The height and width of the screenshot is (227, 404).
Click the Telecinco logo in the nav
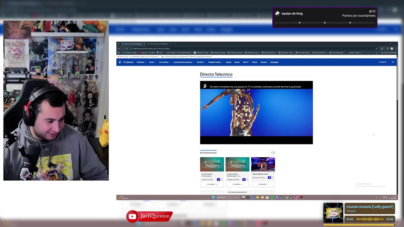[x=120, y=62]
